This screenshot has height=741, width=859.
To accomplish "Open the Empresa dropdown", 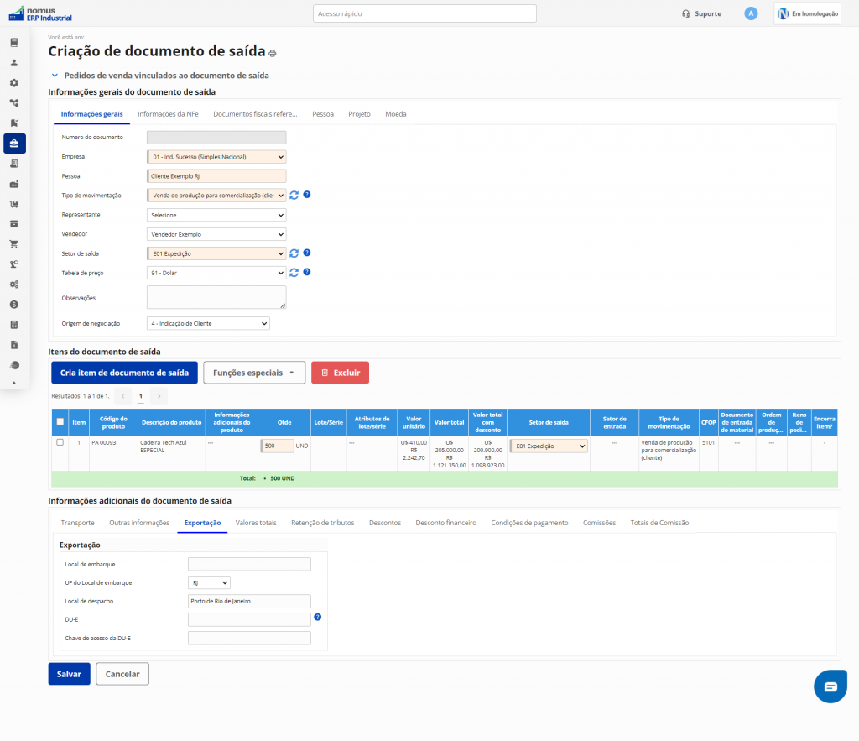I will (x=216, y=156).
